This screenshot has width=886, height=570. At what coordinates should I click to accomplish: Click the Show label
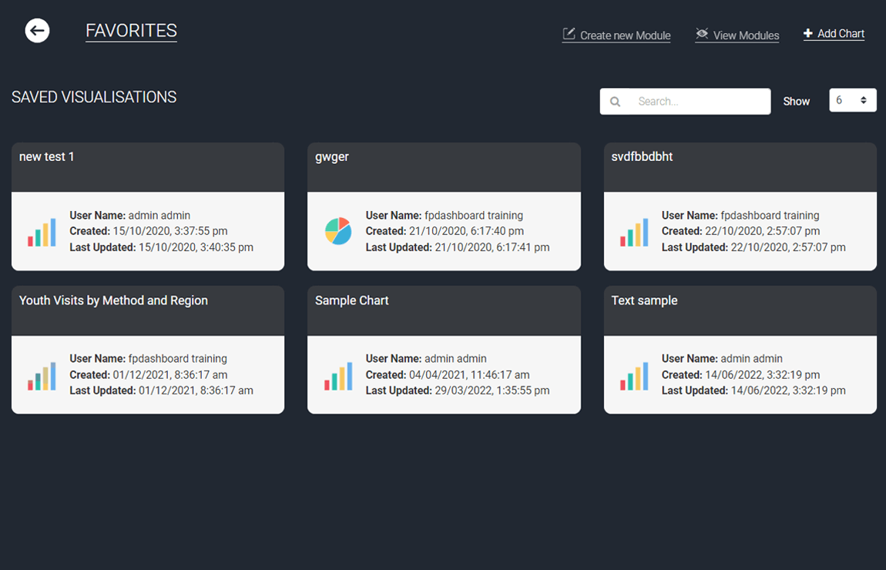click(x=796, y=102)
